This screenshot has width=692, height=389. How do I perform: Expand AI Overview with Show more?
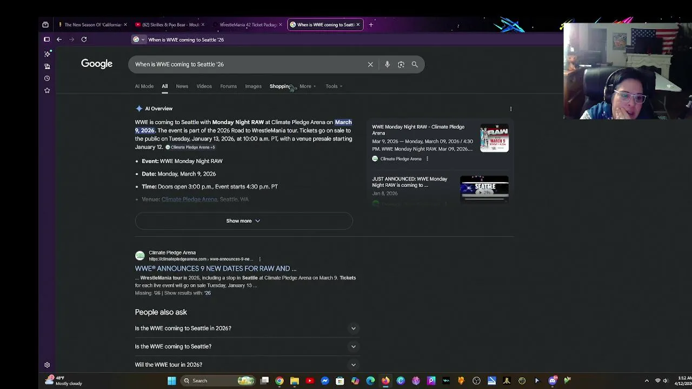(243, 221)
